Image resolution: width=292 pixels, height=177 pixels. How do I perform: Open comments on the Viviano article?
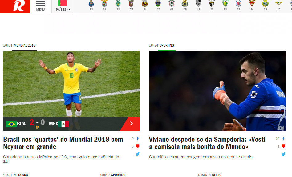tap(283, 146)
